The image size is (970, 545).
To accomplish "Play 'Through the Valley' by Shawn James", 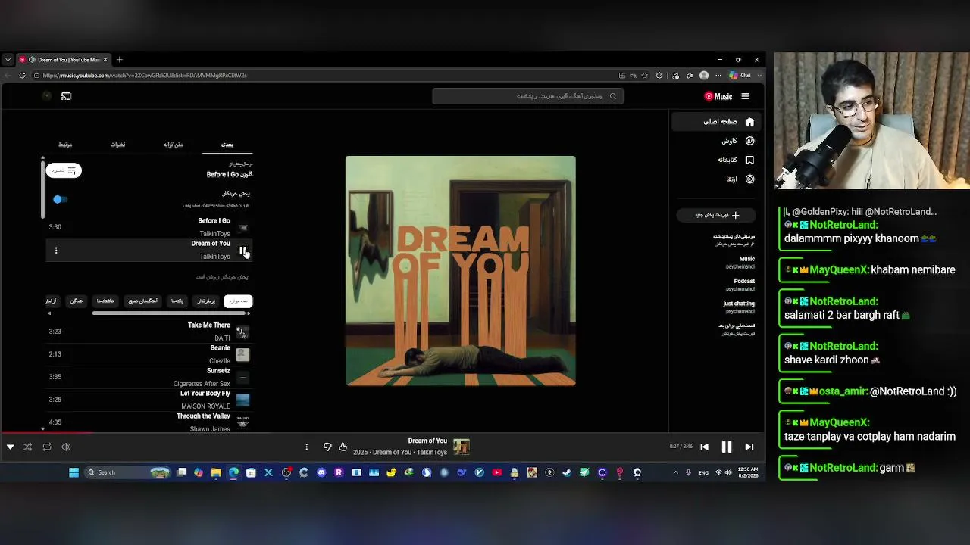I will click(149, 422).
